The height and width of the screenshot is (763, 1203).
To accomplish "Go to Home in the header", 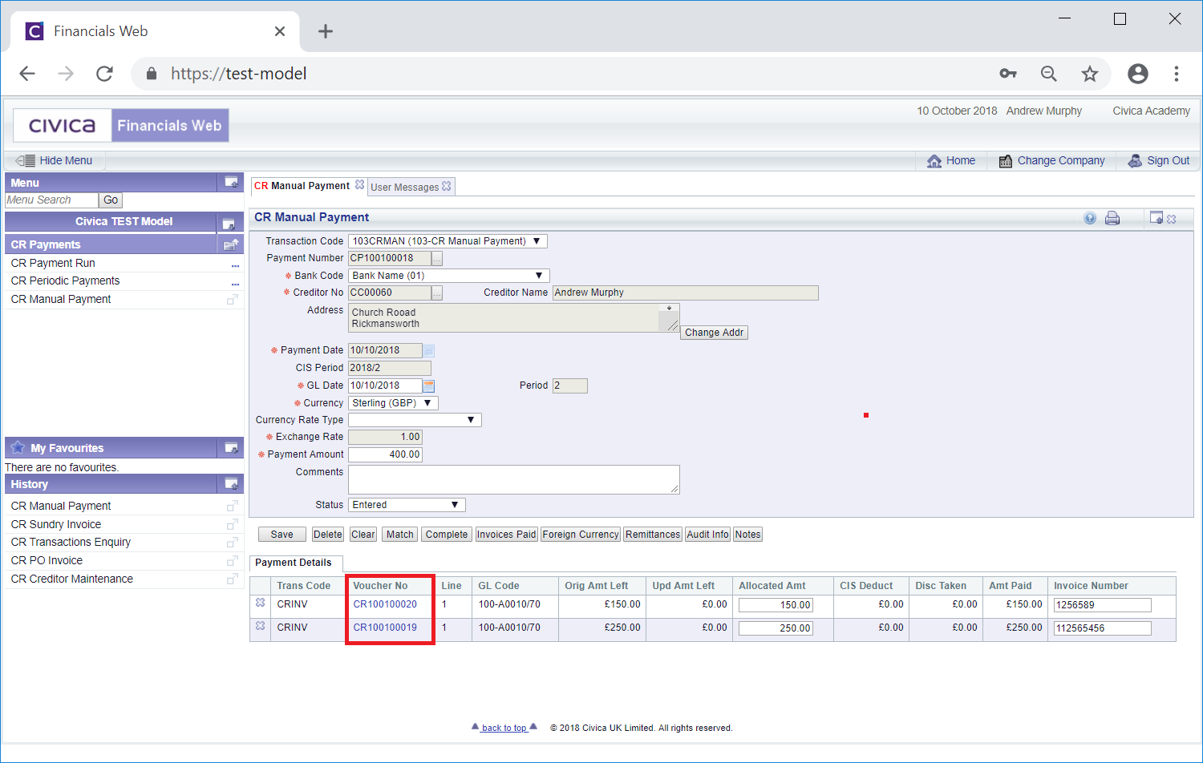I will pos(951,160).
